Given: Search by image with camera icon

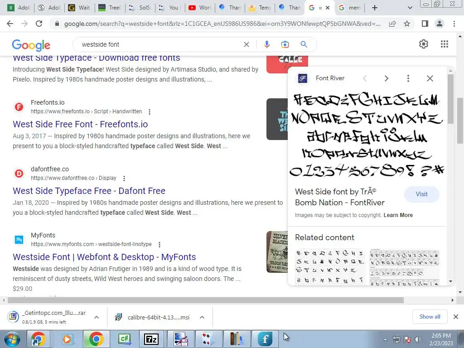Looking at the screenshot, I should 285,44.
